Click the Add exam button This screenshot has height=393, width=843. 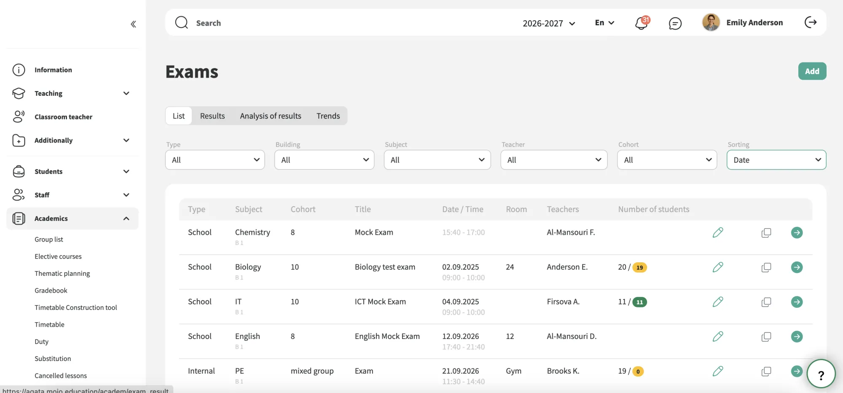click(812, 71)
